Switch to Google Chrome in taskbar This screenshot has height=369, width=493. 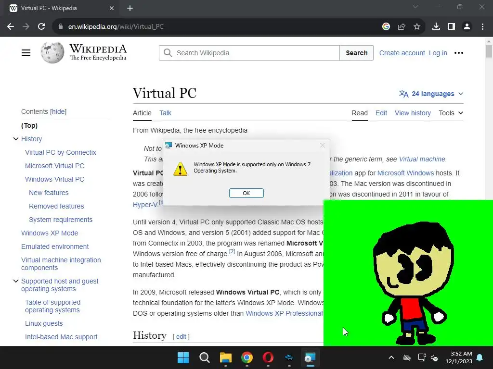click(247, 357)
